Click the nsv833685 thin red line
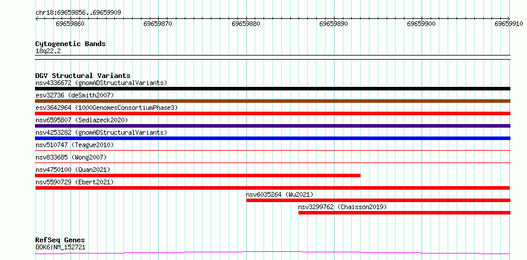 coord(272,163)
